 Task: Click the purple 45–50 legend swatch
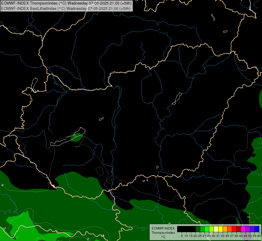[248, 229]
